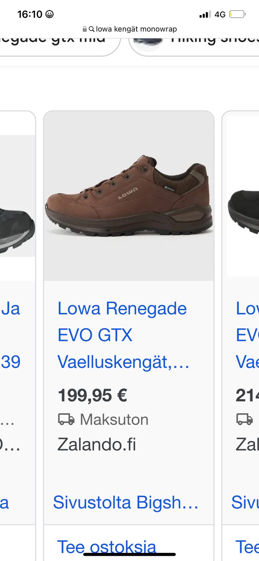Tap the cellular signal bars icon
The width and height of the screenshot is (259, 561).
coord(205,14)
